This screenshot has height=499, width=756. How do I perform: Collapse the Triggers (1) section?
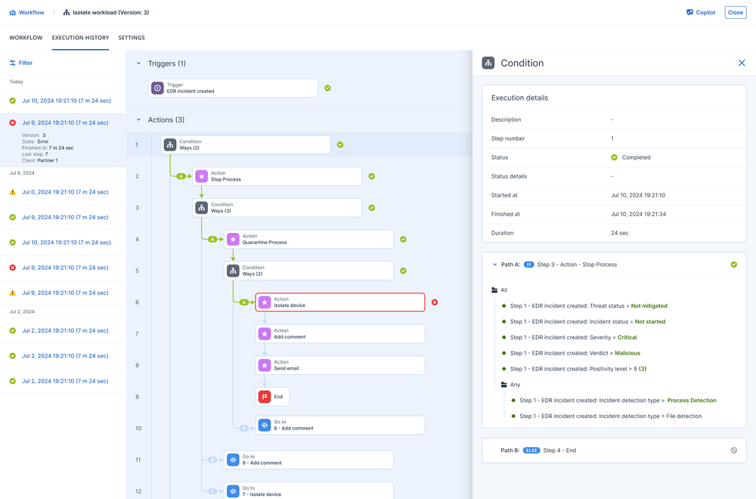pos(138,64)
